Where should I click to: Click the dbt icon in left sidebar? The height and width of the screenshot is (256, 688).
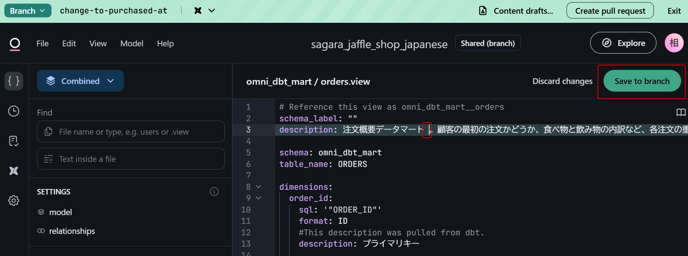tap(14, 171)
